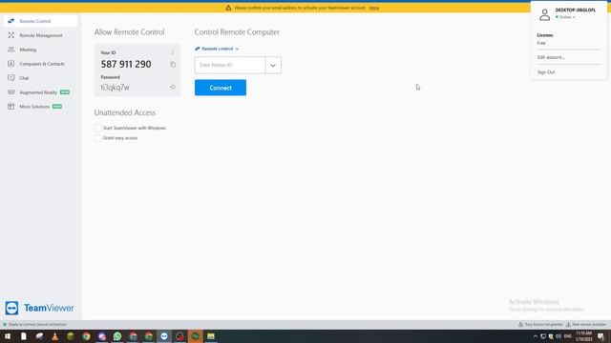Open Computers & Contacts

(x=40, y=64)
